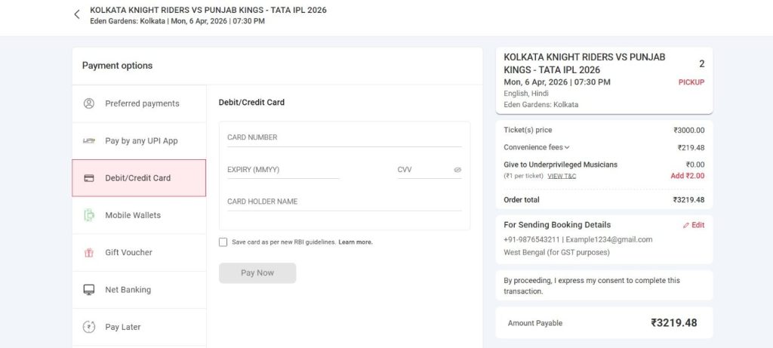Click the Debit/Credit Card icon

89,178
